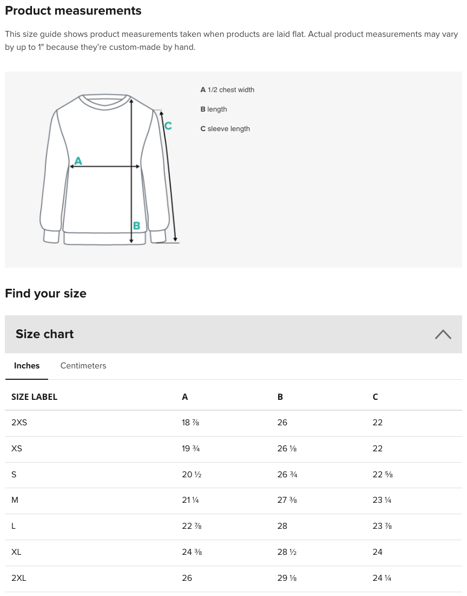Screen dimensions: 467x596
Task: Click column header A in size table
Action: (185, 397)
